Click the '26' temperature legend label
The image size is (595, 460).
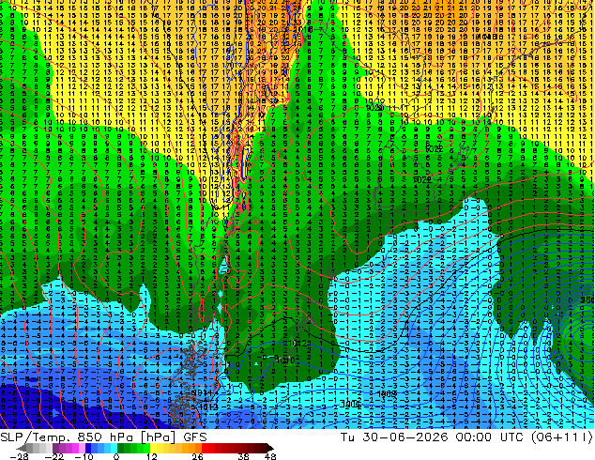197,456
